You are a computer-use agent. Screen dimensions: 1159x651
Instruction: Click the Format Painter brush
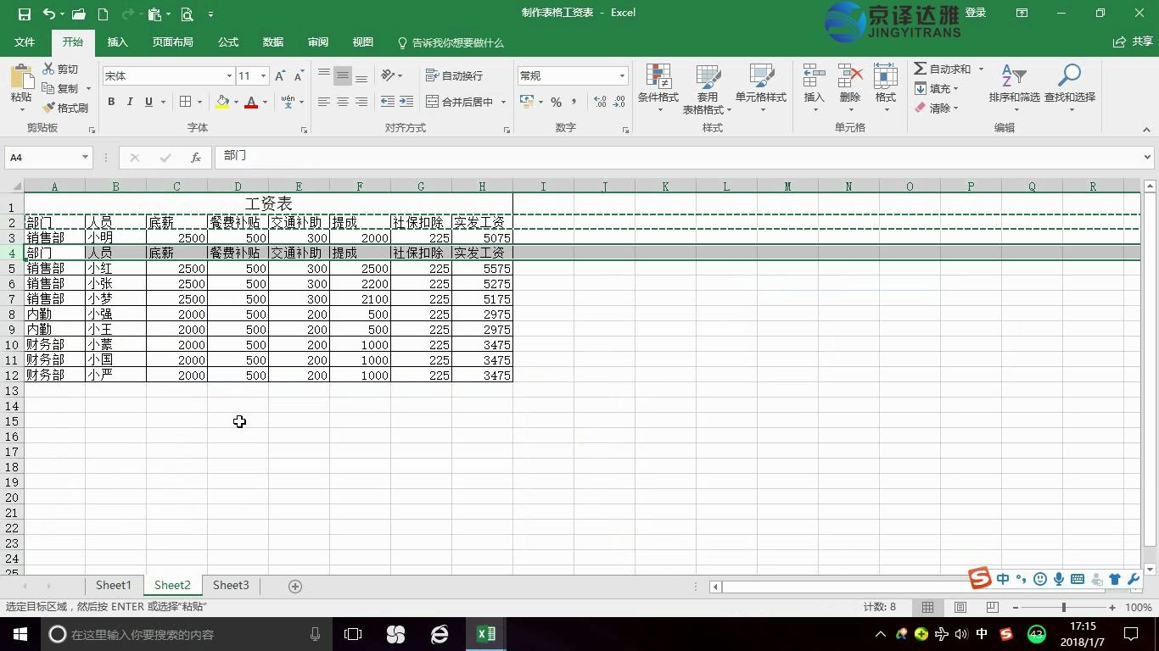[65, 108]
